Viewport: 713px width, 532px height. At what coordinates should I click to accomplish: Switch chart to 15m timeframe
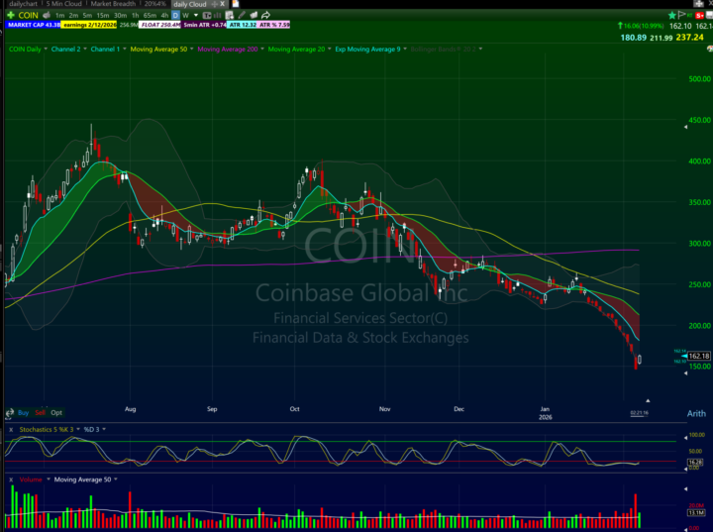[x=103, y=16]
